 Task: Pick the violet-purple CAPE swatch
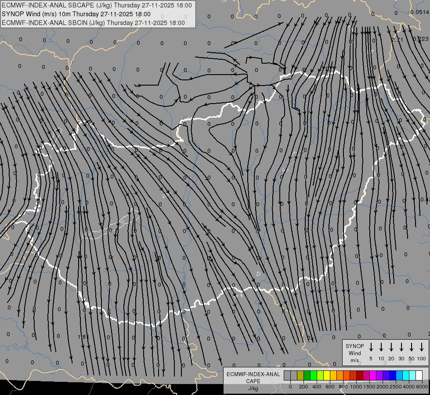tap(380, 375)
